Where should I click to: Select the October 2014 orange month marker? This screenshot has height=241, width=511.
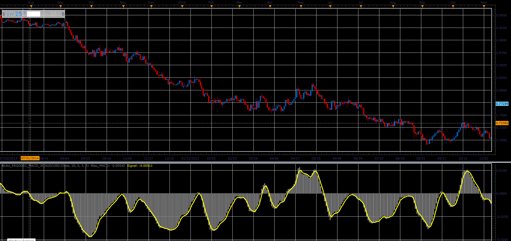point(91,6)
